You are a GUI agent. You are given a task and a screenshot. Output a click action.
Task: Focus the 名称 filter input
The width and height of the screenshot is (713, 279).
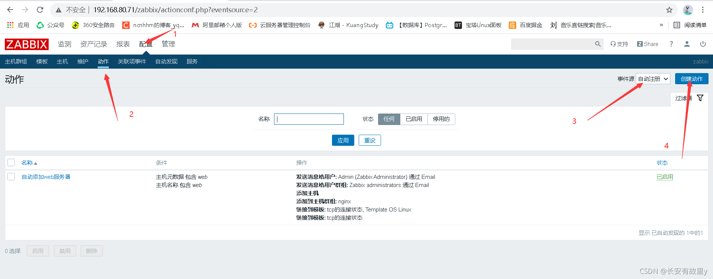tap(309, 119)
